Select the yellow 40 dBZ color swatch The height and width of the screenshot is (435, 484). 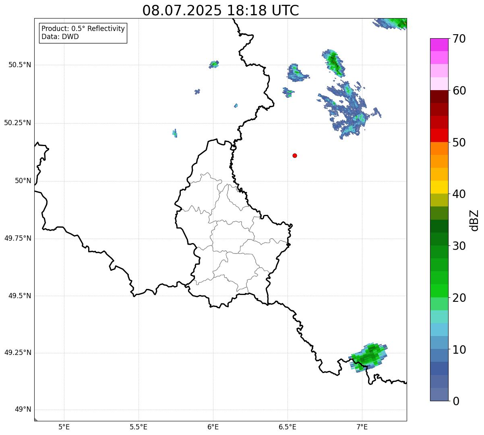439,187
